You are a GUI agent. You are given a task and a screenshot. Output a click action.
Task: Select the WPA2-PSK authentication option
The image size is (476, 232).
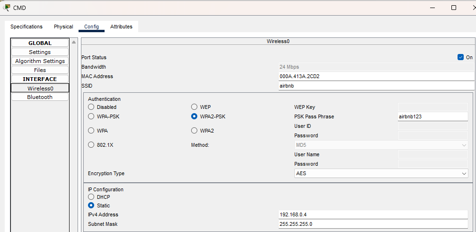click(x=194, y=116)
